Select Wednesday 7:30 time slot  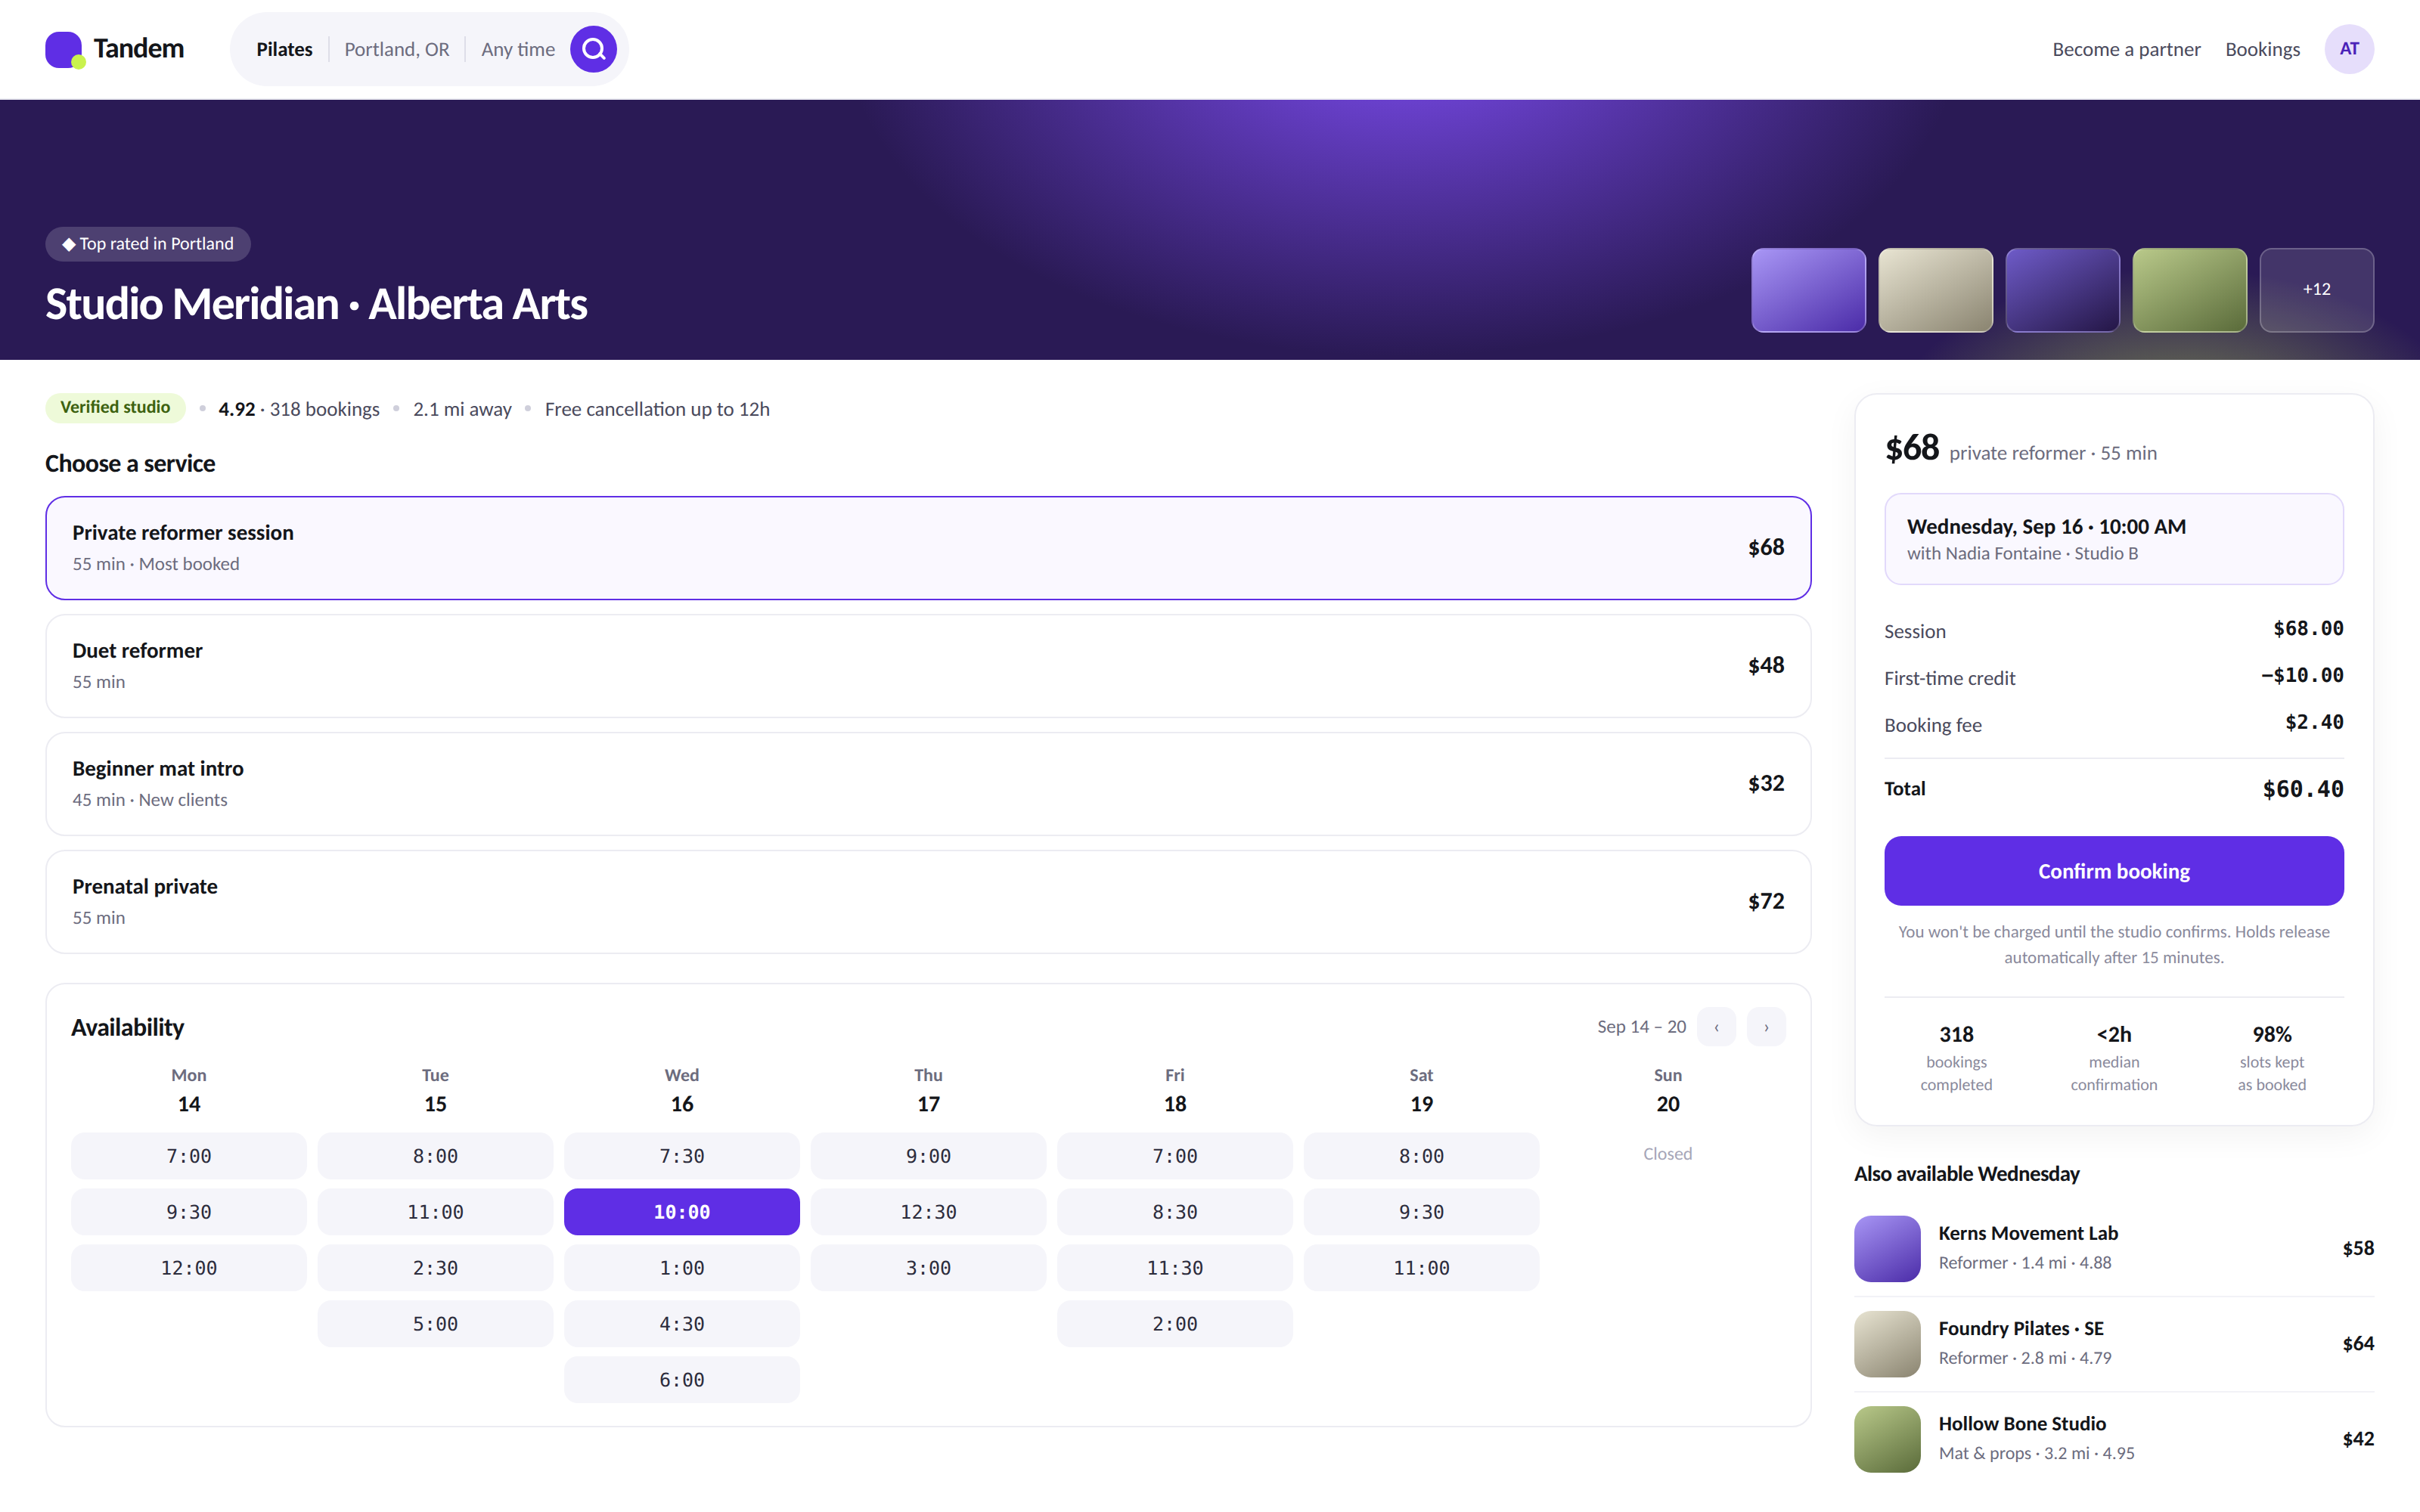(682, 1156)
